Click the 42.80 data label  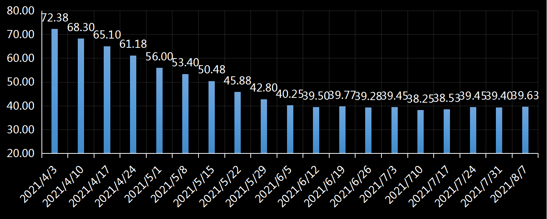[264, 88]
